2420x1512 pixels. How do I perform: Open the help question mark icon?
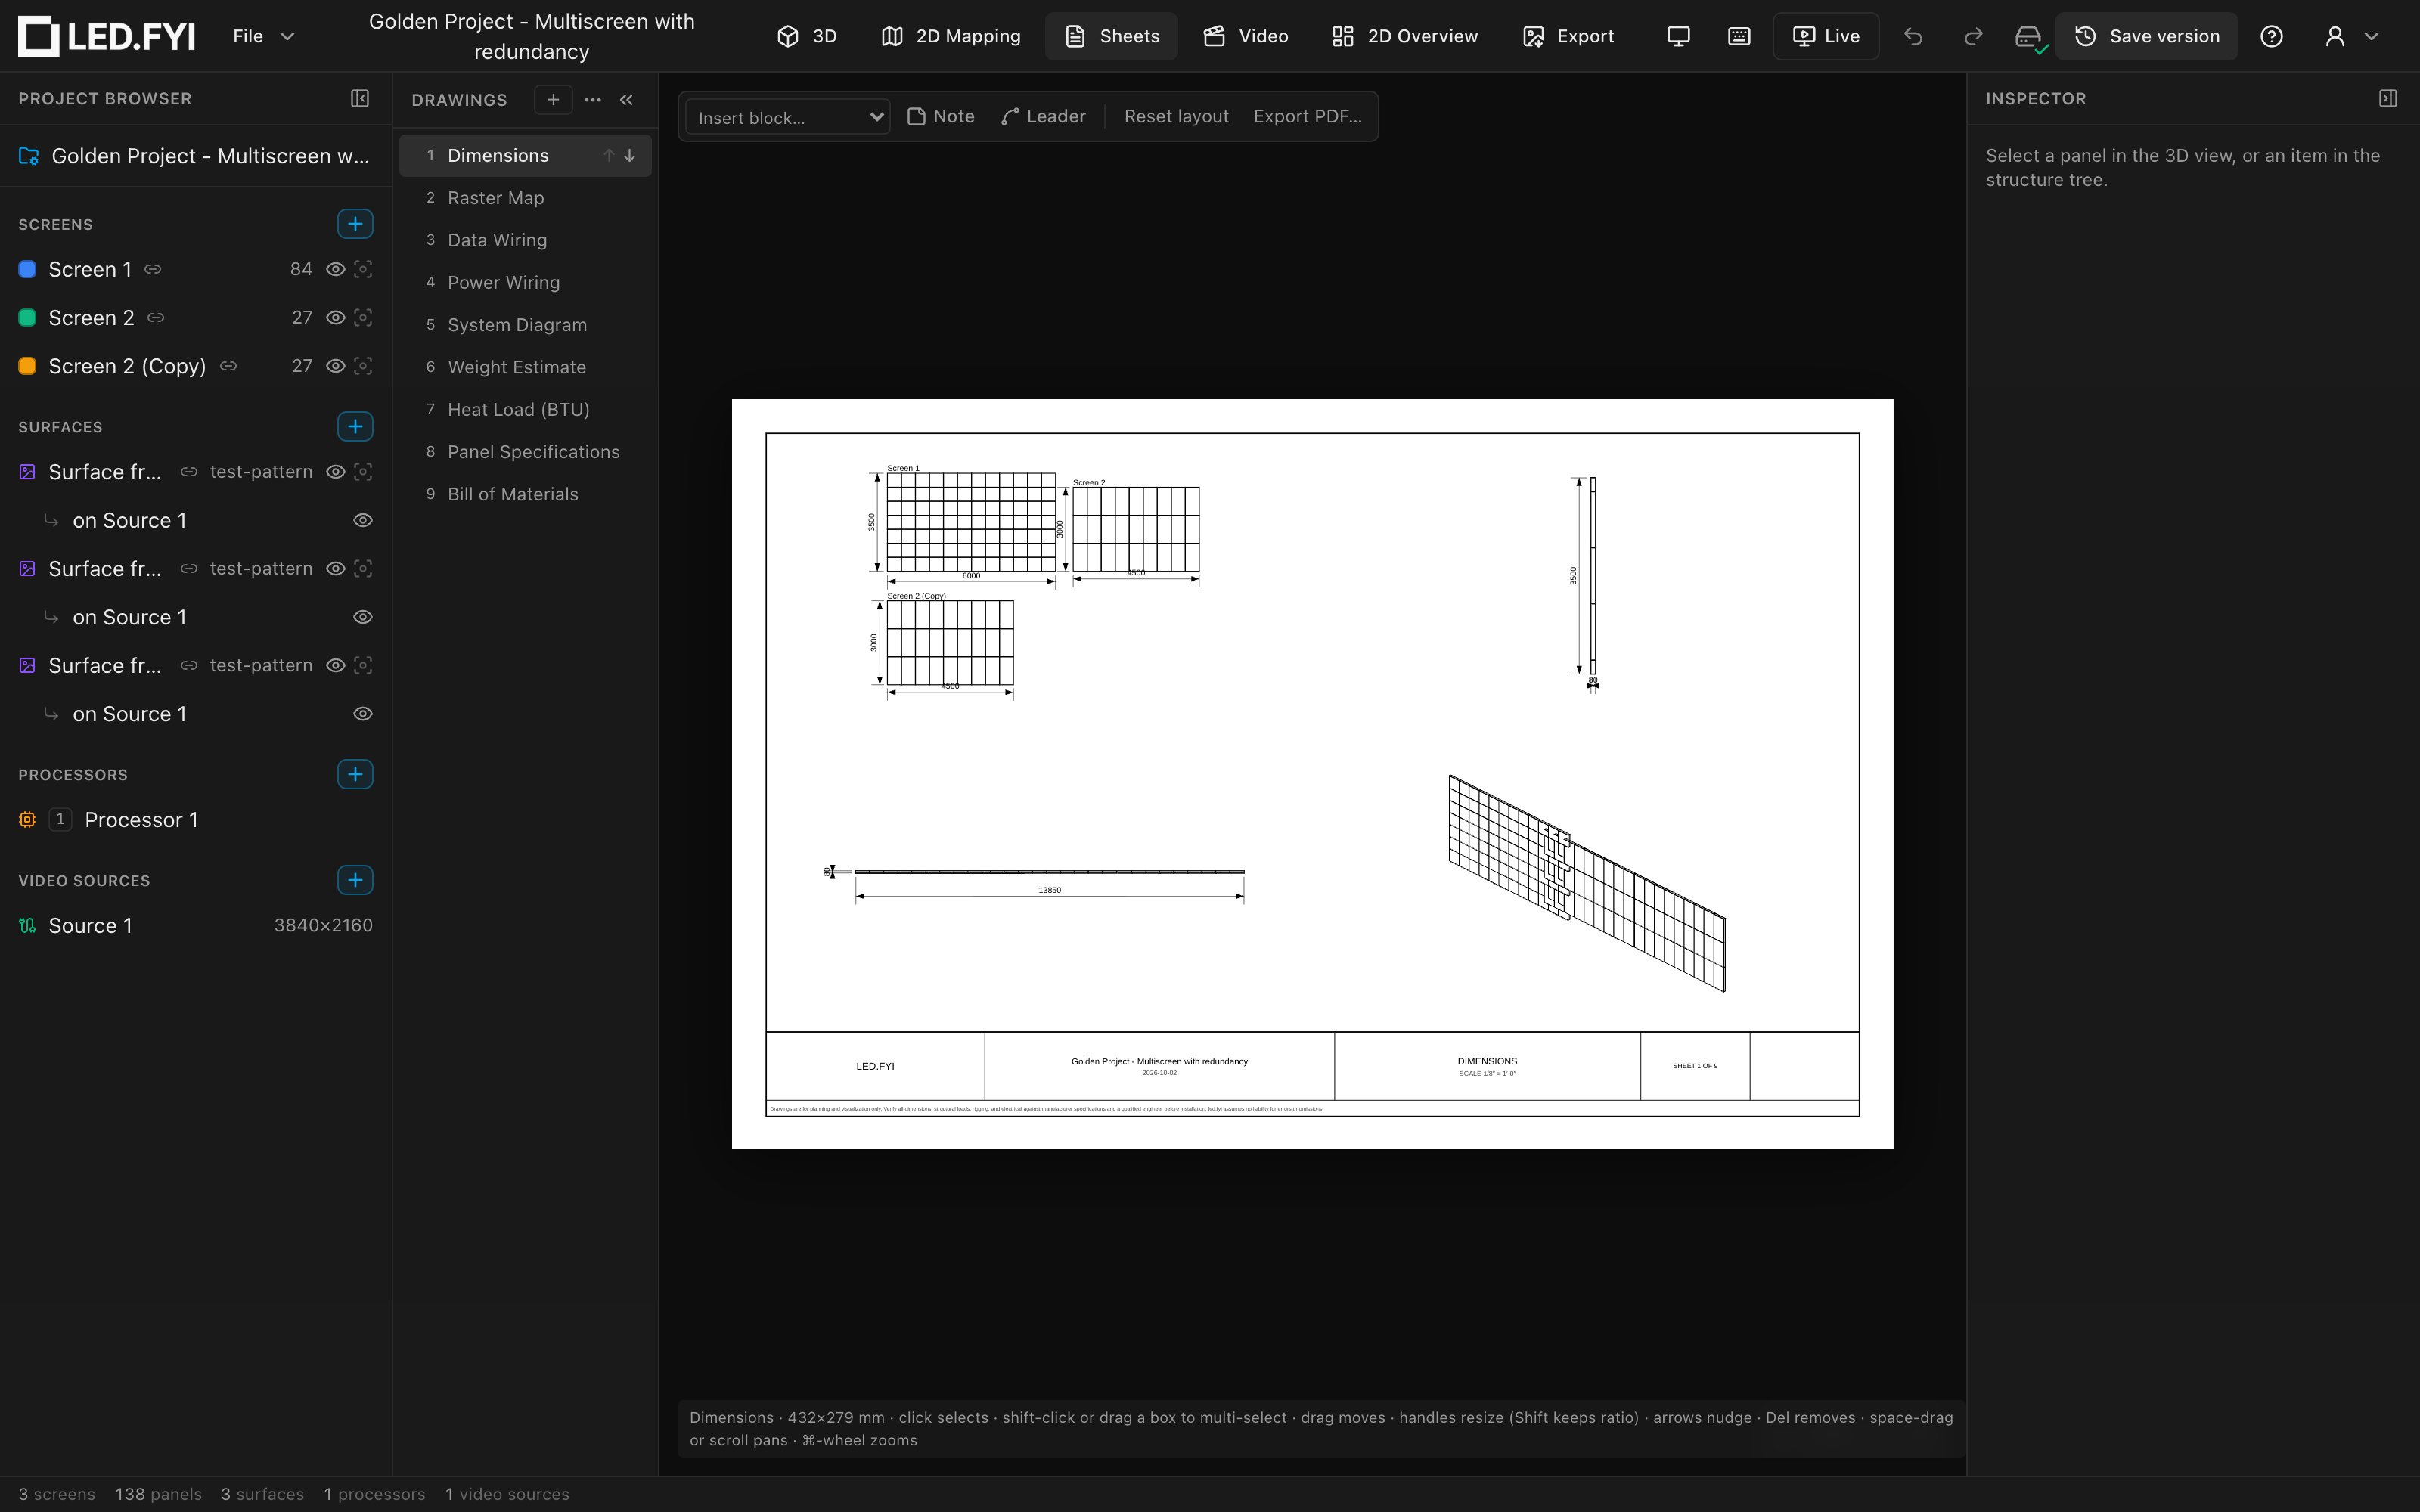click(2271, 36)
